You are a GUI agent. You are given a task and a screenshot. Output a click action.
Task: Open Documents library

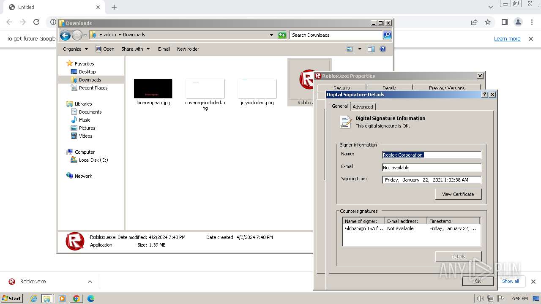90,112
